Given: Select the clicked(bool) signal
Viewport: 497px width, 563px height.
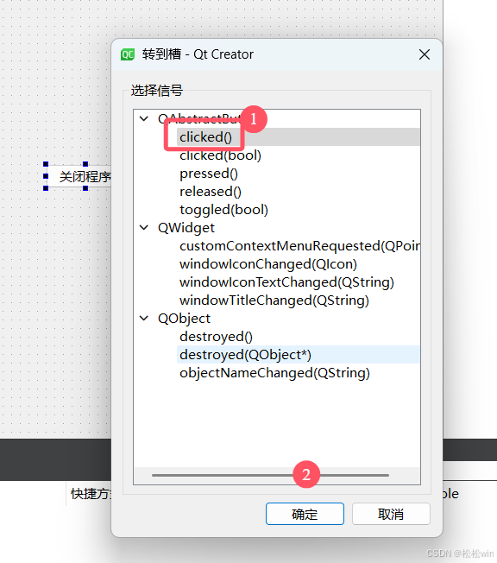Looking at the screenshot, I should (220, 155).
